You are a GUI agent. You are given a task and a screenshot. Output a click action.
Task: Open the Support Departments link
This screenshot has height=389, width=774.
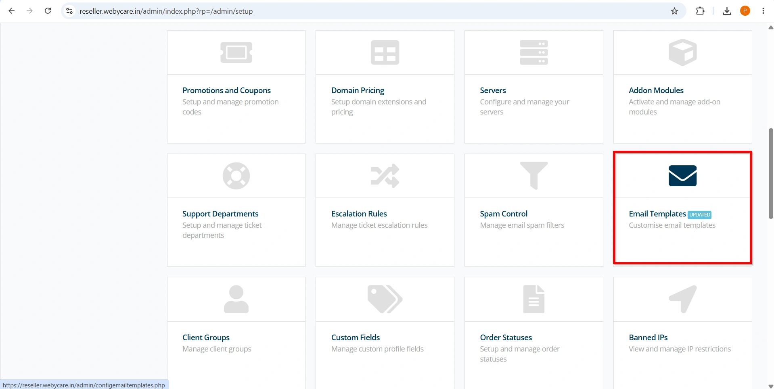coord(220,214)
